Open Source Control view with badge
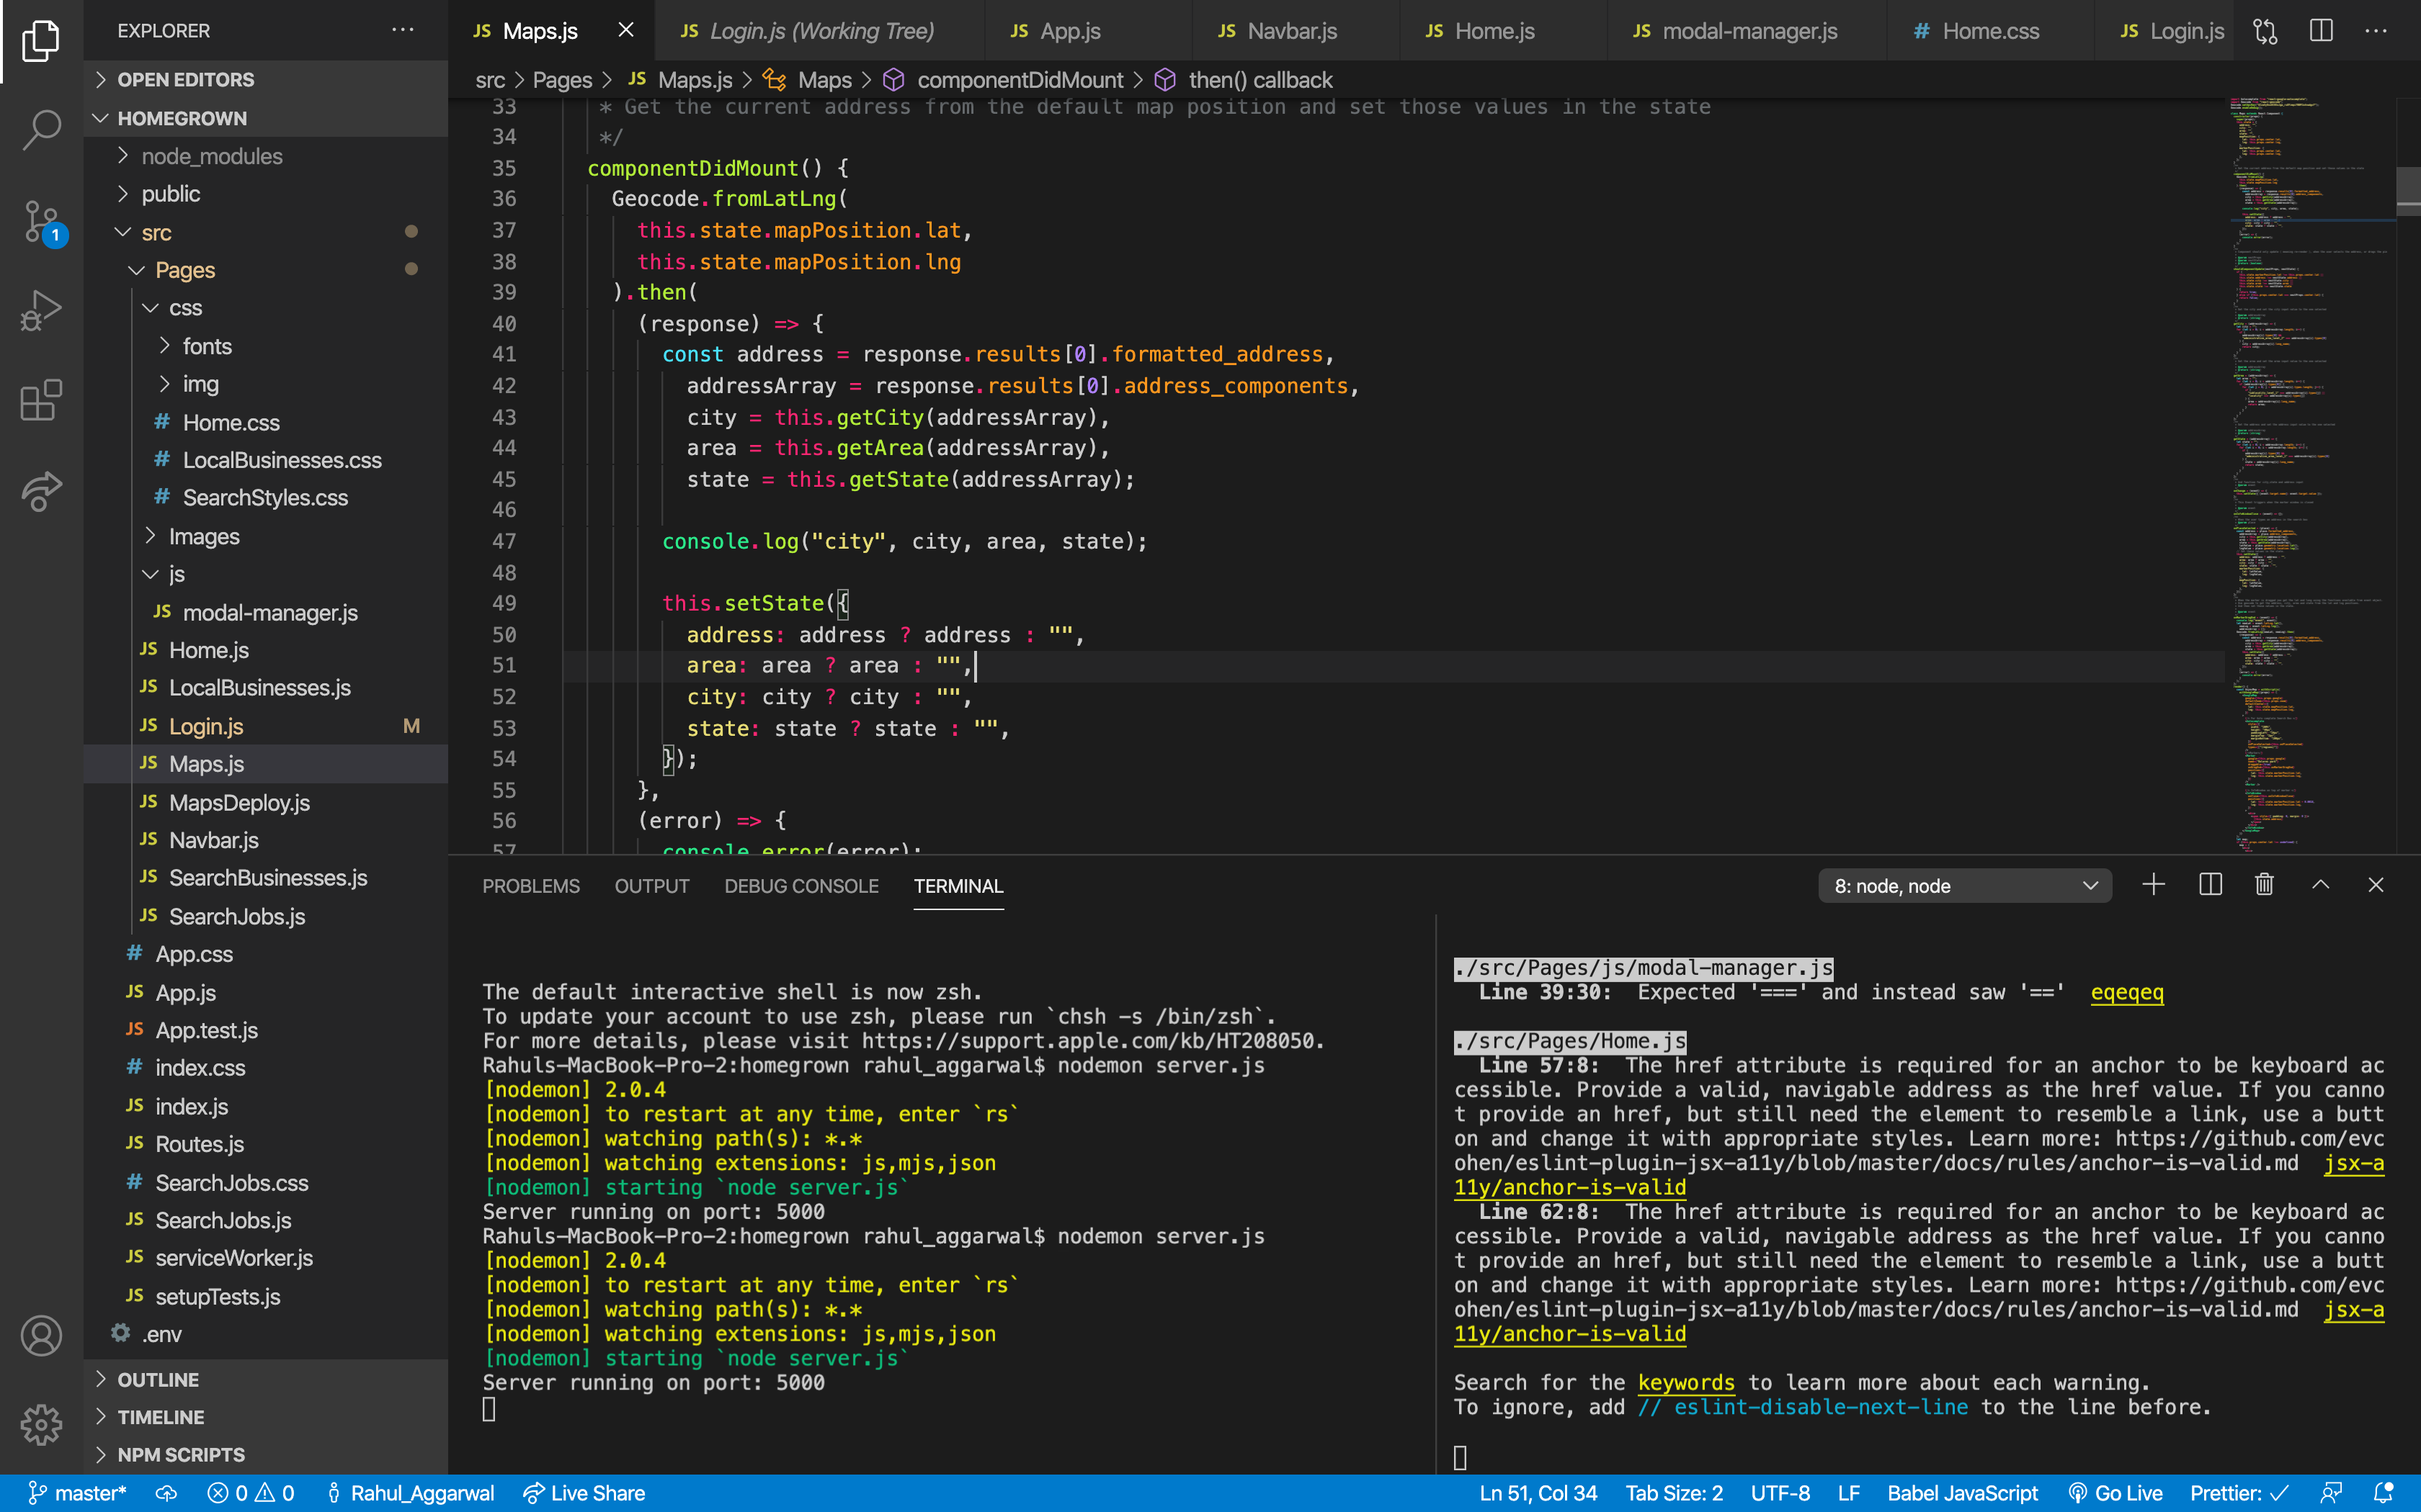Viewport: 2421px width, 1512px height. click(41, 221)
